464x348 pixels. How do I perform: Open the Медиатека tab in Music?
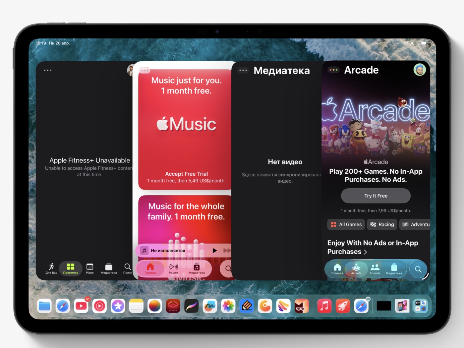tap(197, 269)
